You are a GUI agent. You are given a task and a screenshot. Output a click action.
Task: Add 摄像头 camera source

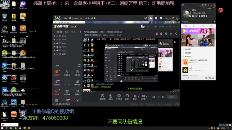pyautogui.click(x=111, y=97)
